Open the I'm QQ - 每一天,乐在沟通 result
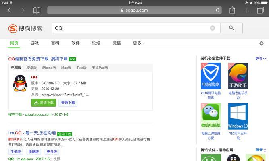The height and width of the screenshot is (161, 269). pyautogui.click(x=32, y=133)
